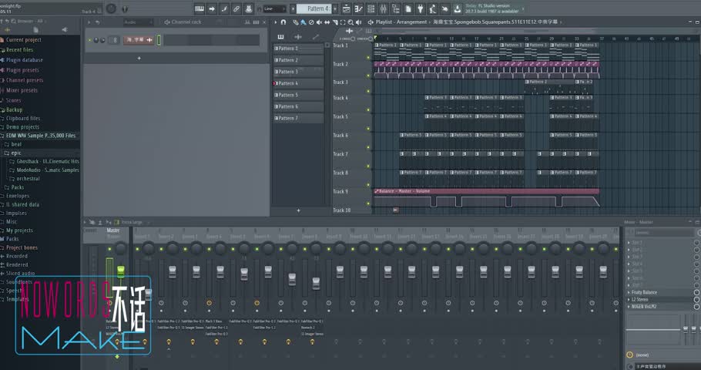Click the add channel plus button in Channel rack
Screen dimensions: 701x370
coord(139,59)
